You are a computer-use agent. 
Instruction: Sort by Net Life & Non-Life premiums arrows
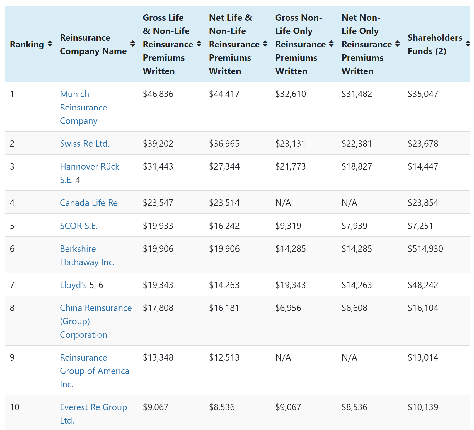tap(265, 44)
